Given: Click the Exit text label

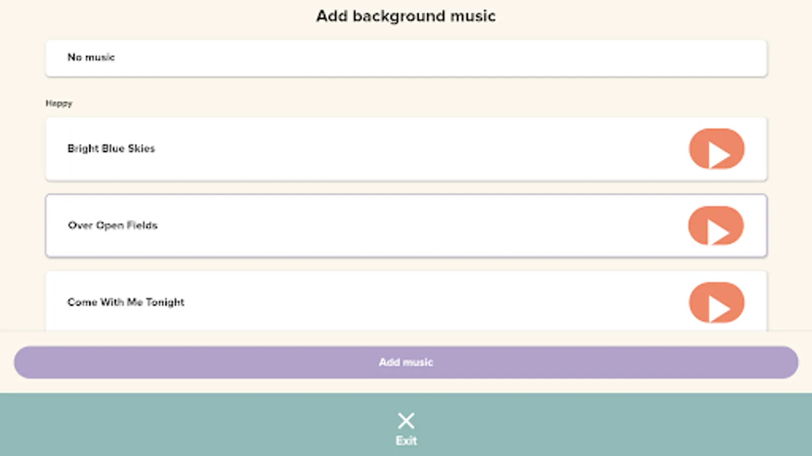Looking at the screenshot, I should pos(406,441).
